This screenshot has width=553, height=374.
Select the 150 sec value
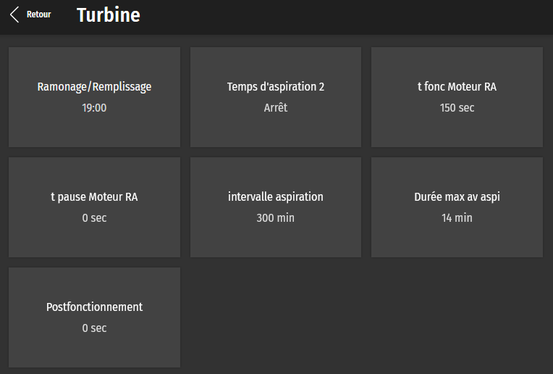click(457, 108)
